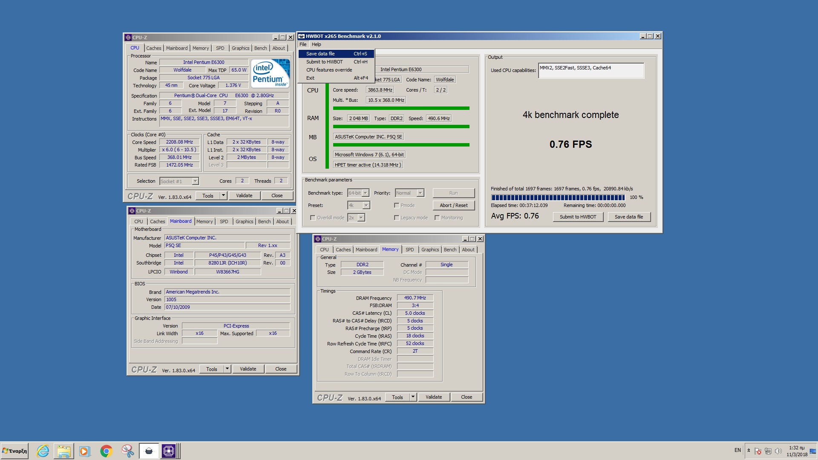Click the EN language indicator
Image resolution: width=818 pixels, height=460 pixels.
[737, 450]
